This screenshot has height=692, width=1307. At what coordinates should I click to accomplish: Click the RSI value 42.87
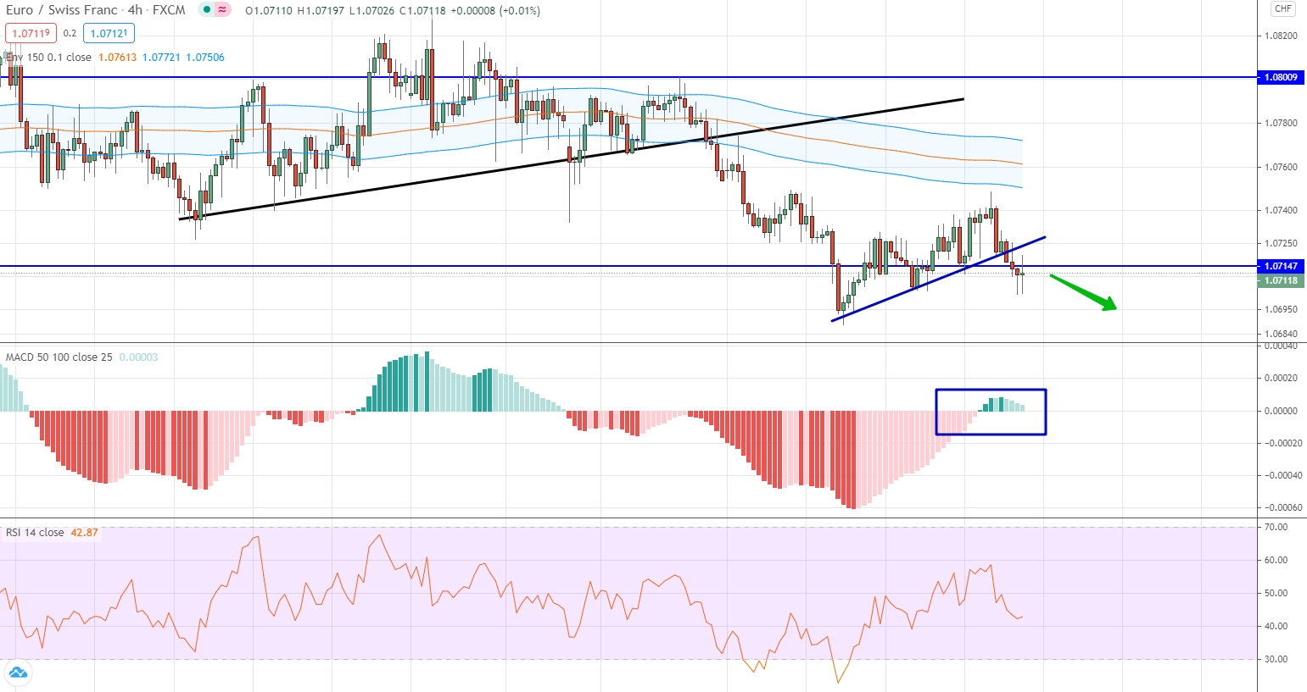click(84, 533)
